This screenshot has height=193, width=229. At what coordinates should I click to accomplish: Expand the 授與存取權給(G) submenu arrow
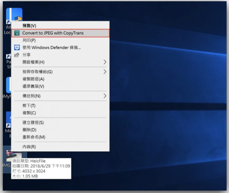click(x=105, y=72)
